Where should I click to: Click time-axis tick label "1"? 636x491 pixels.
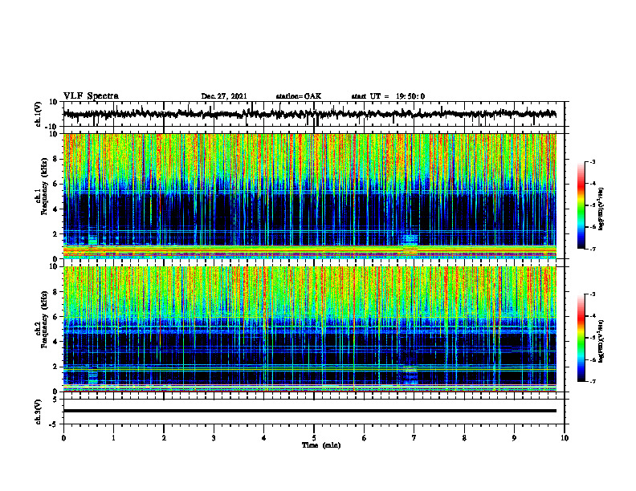click(x=113, y=438)
